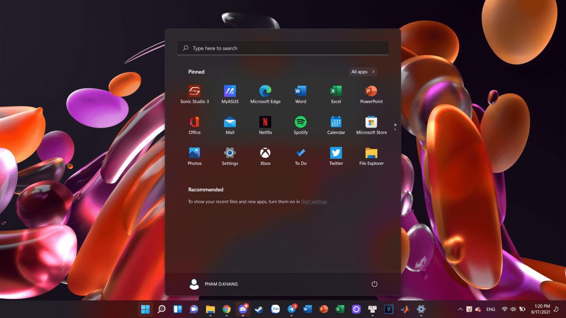Viewport: 566px width, 318px height.
Task: Open File Explorer on the taskbar
Action: (x=210, y=309)
